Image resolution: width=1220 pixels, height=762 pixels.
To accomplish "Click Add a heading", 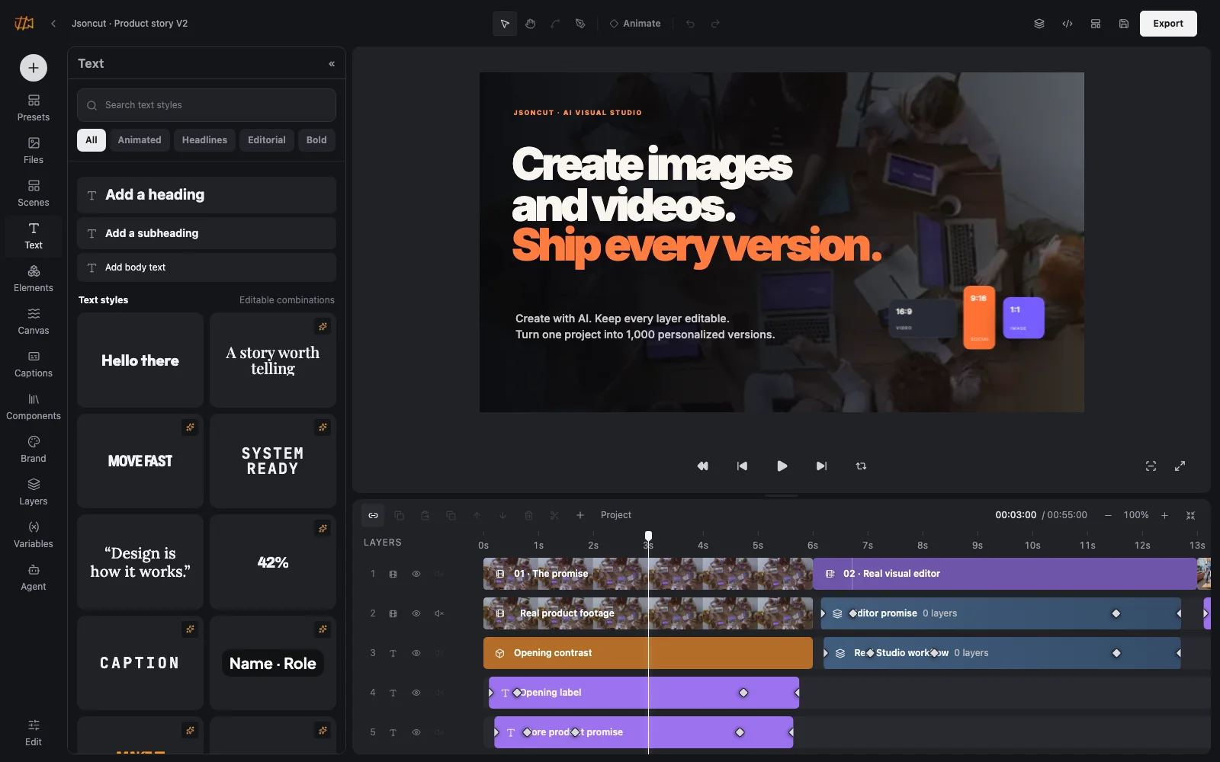I will [x=207, y=195].
